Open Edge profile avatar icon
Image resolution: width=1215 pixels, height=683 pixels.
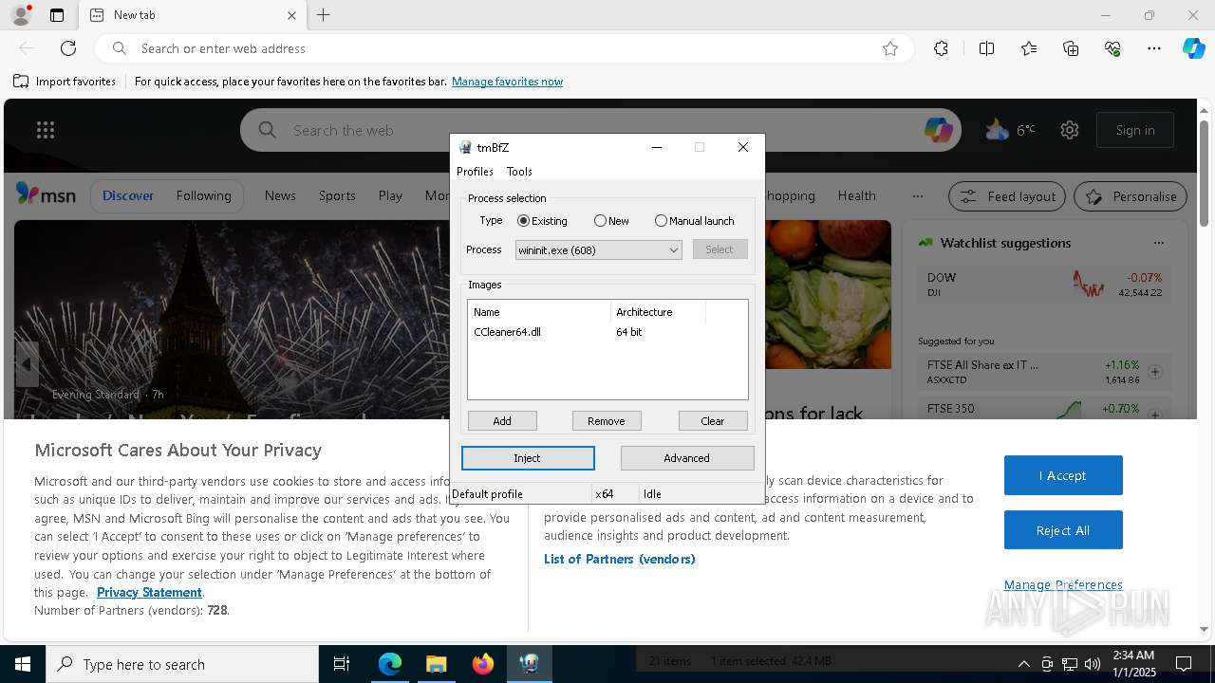[20, 15]
